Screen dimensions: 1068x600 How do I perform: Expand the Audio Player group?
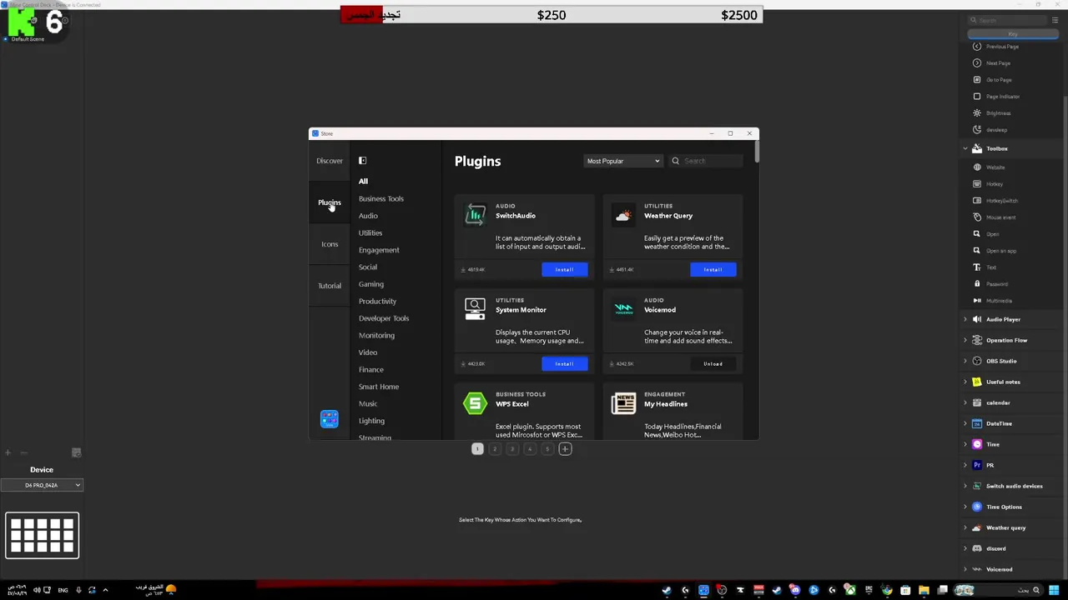(x=965, y=319)
